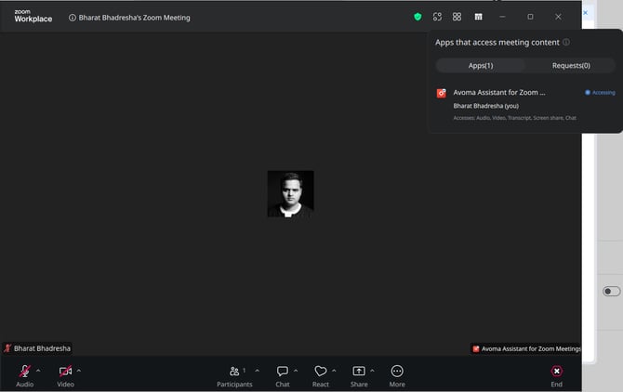Change view layout icon in title bar
The width and height of the screenshot is (623, 392).
click(478, 17)
